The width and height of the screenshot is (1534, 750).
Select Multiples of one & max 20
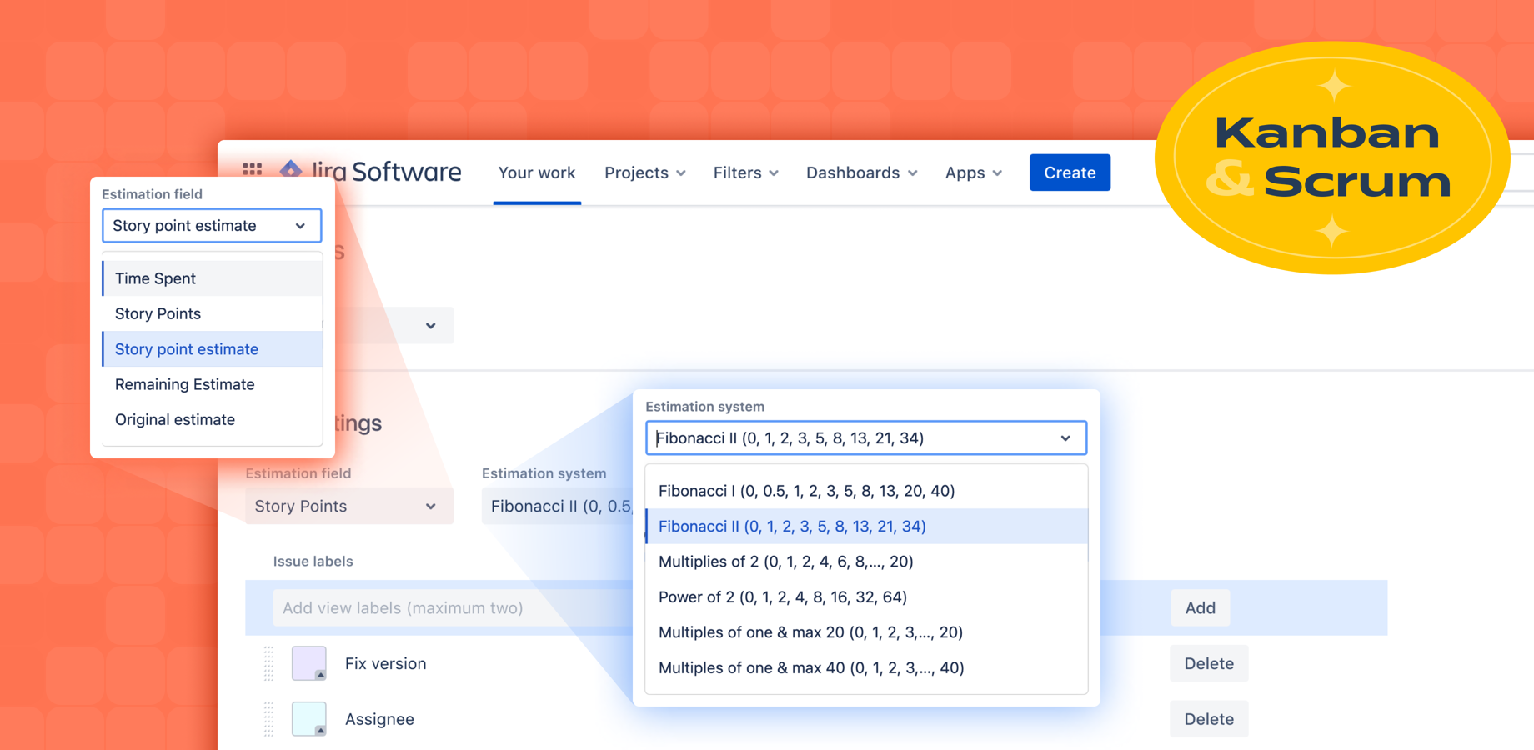pyautogui.click(x=867, y=632)
